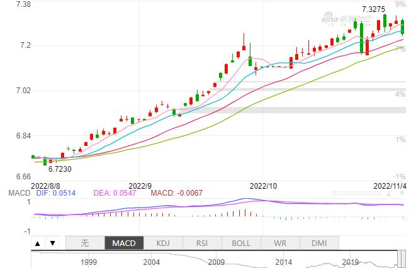Click the up arrow indicator button

click(38, 243)
